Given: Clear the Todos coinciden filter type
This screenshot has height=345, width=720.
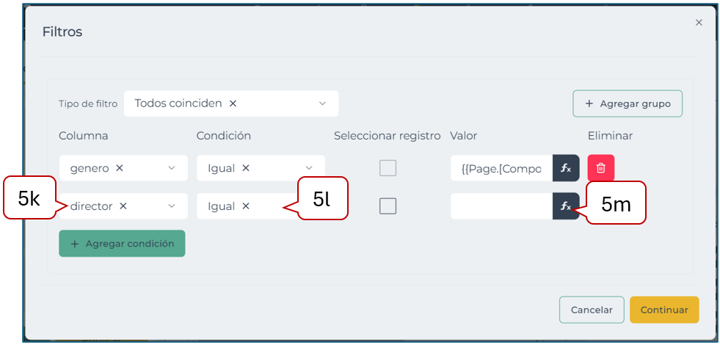Looking at the screenshot, I should coord(233,103).
